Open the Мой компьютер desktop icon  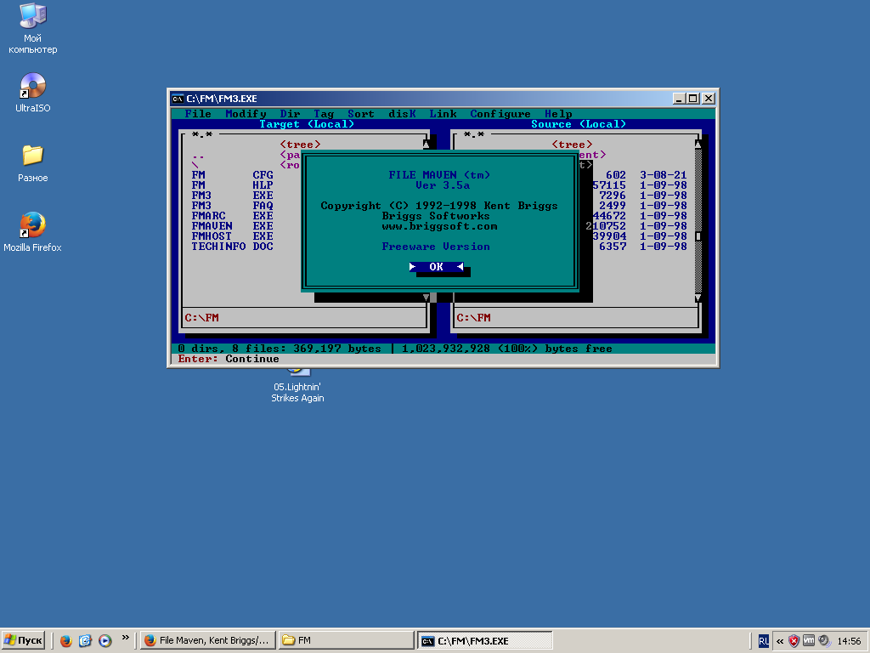33,28
